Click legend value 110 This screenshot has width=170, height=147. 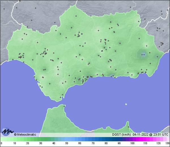click(145, 143)
